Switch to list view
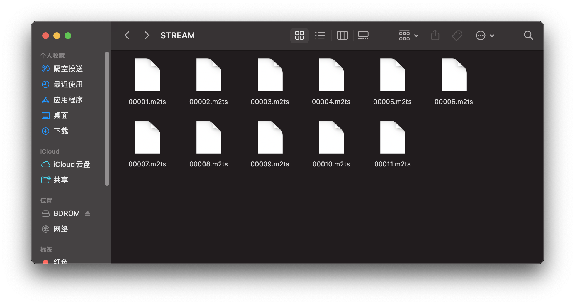Viewport: 575px width, 305px height. (x=320, y=35)
